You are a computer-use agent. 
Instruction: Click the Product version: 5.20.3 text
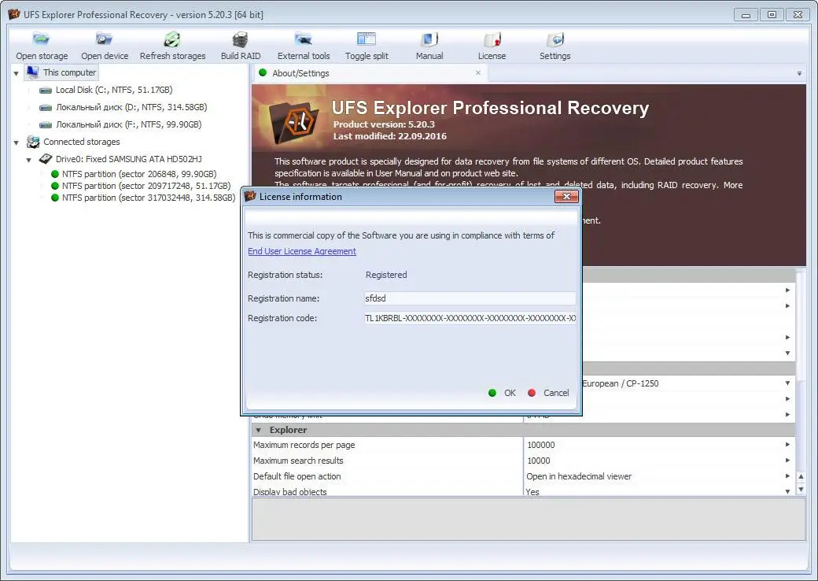[384, 124]
